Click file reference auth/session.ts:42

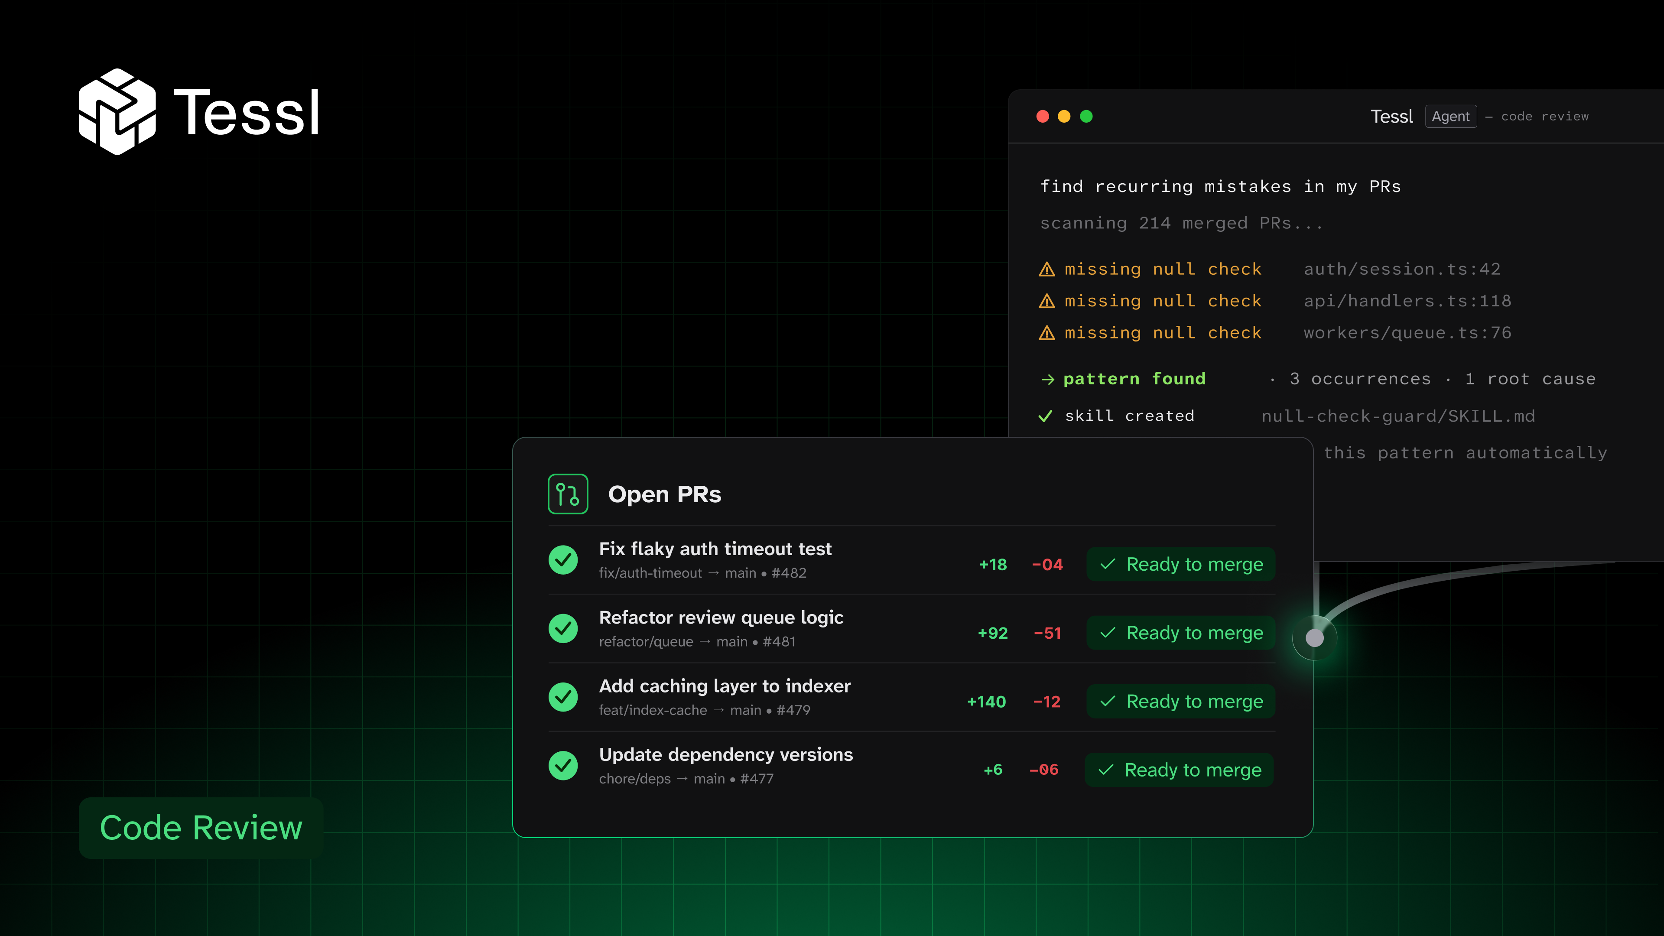point(1402,270)
